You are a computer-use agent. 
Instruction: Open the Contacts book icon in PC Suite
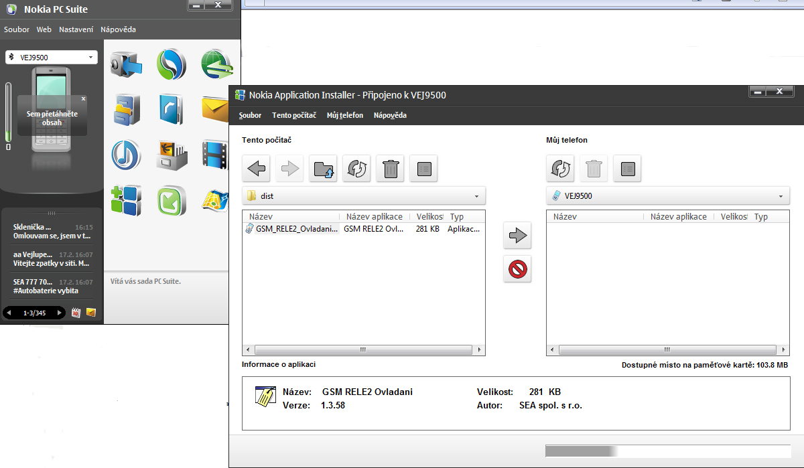[x=172, y=109]
